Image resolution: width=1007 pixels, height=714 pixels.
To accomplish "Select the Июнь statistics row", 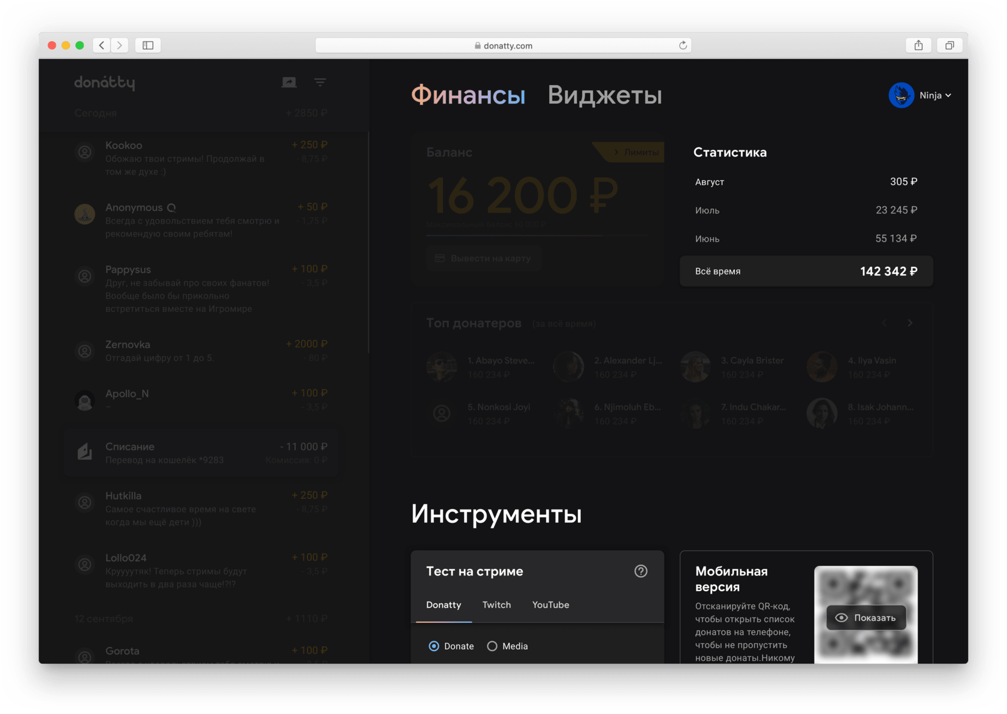I will [806, 239].
